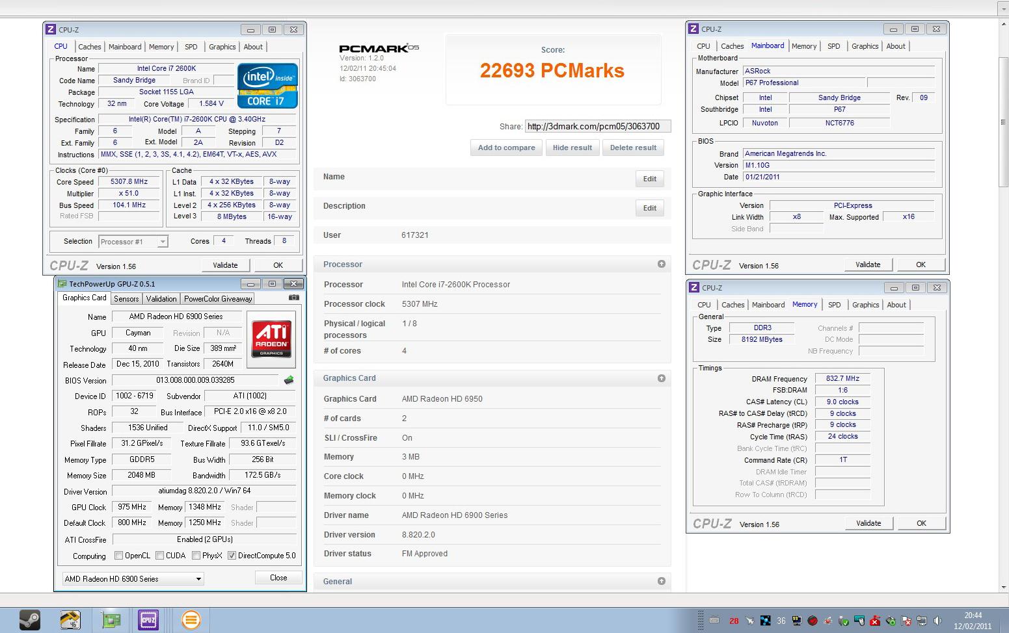This screenshot has width=1009, height=633.
Task: Click the keyboard and mouse tray icon
Action: [859, 621]
